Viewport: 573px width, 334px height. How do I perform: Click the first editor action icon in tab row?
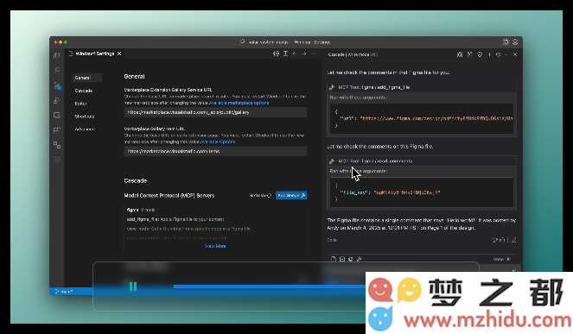click(276, 54)
